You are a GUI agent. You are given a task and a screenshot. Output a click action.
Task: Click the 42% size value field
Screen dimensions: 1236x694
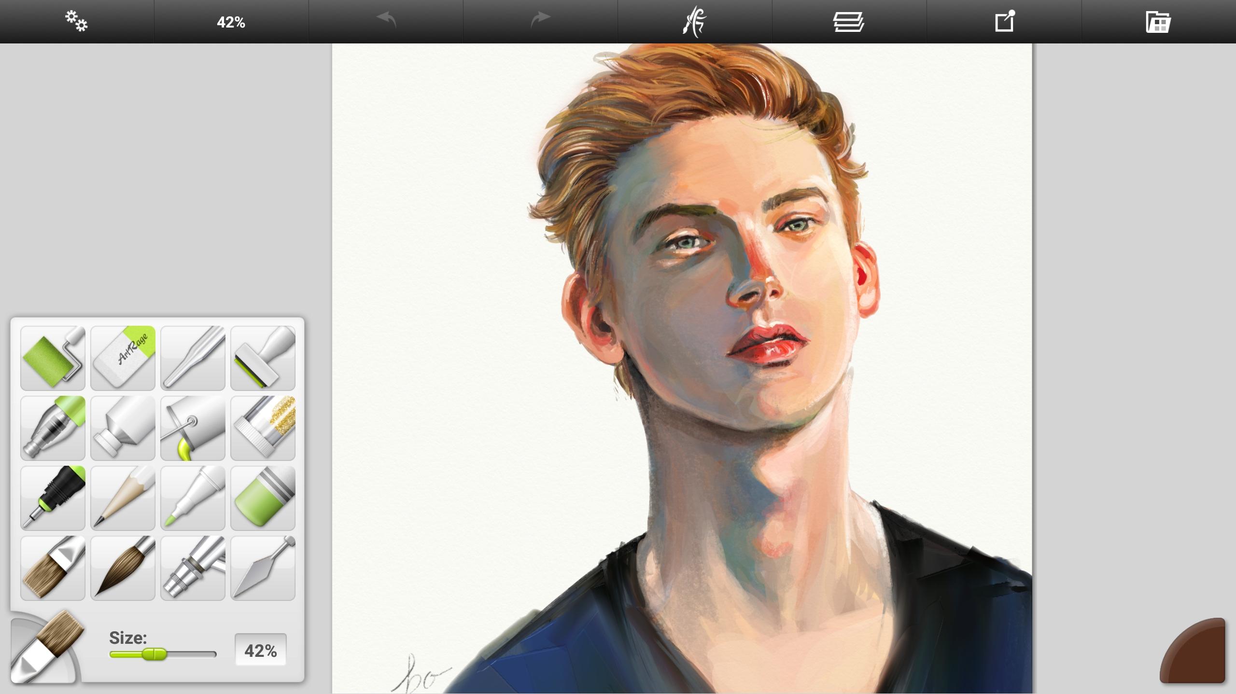click(260, 650)
